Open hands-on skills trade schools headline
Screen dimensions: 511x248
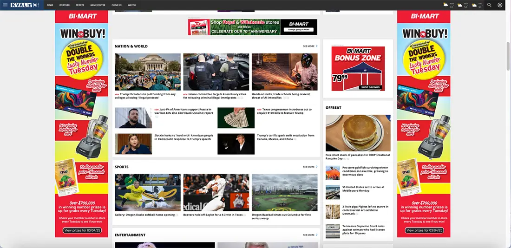tap(281, 96)
